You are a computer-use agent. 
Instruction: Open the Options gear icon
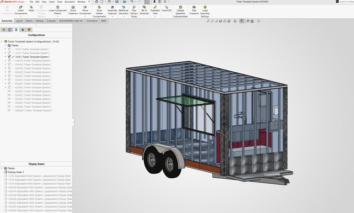point(165,2)
